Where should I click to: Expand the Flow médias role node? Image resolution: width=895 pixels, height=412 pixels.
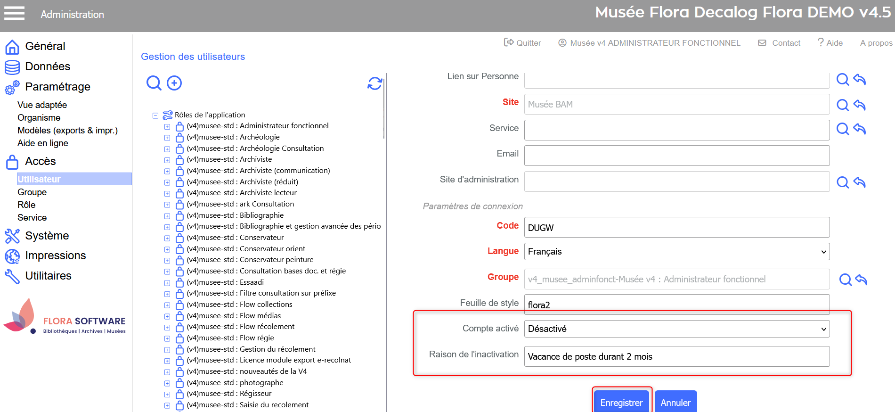click(167, 316)
